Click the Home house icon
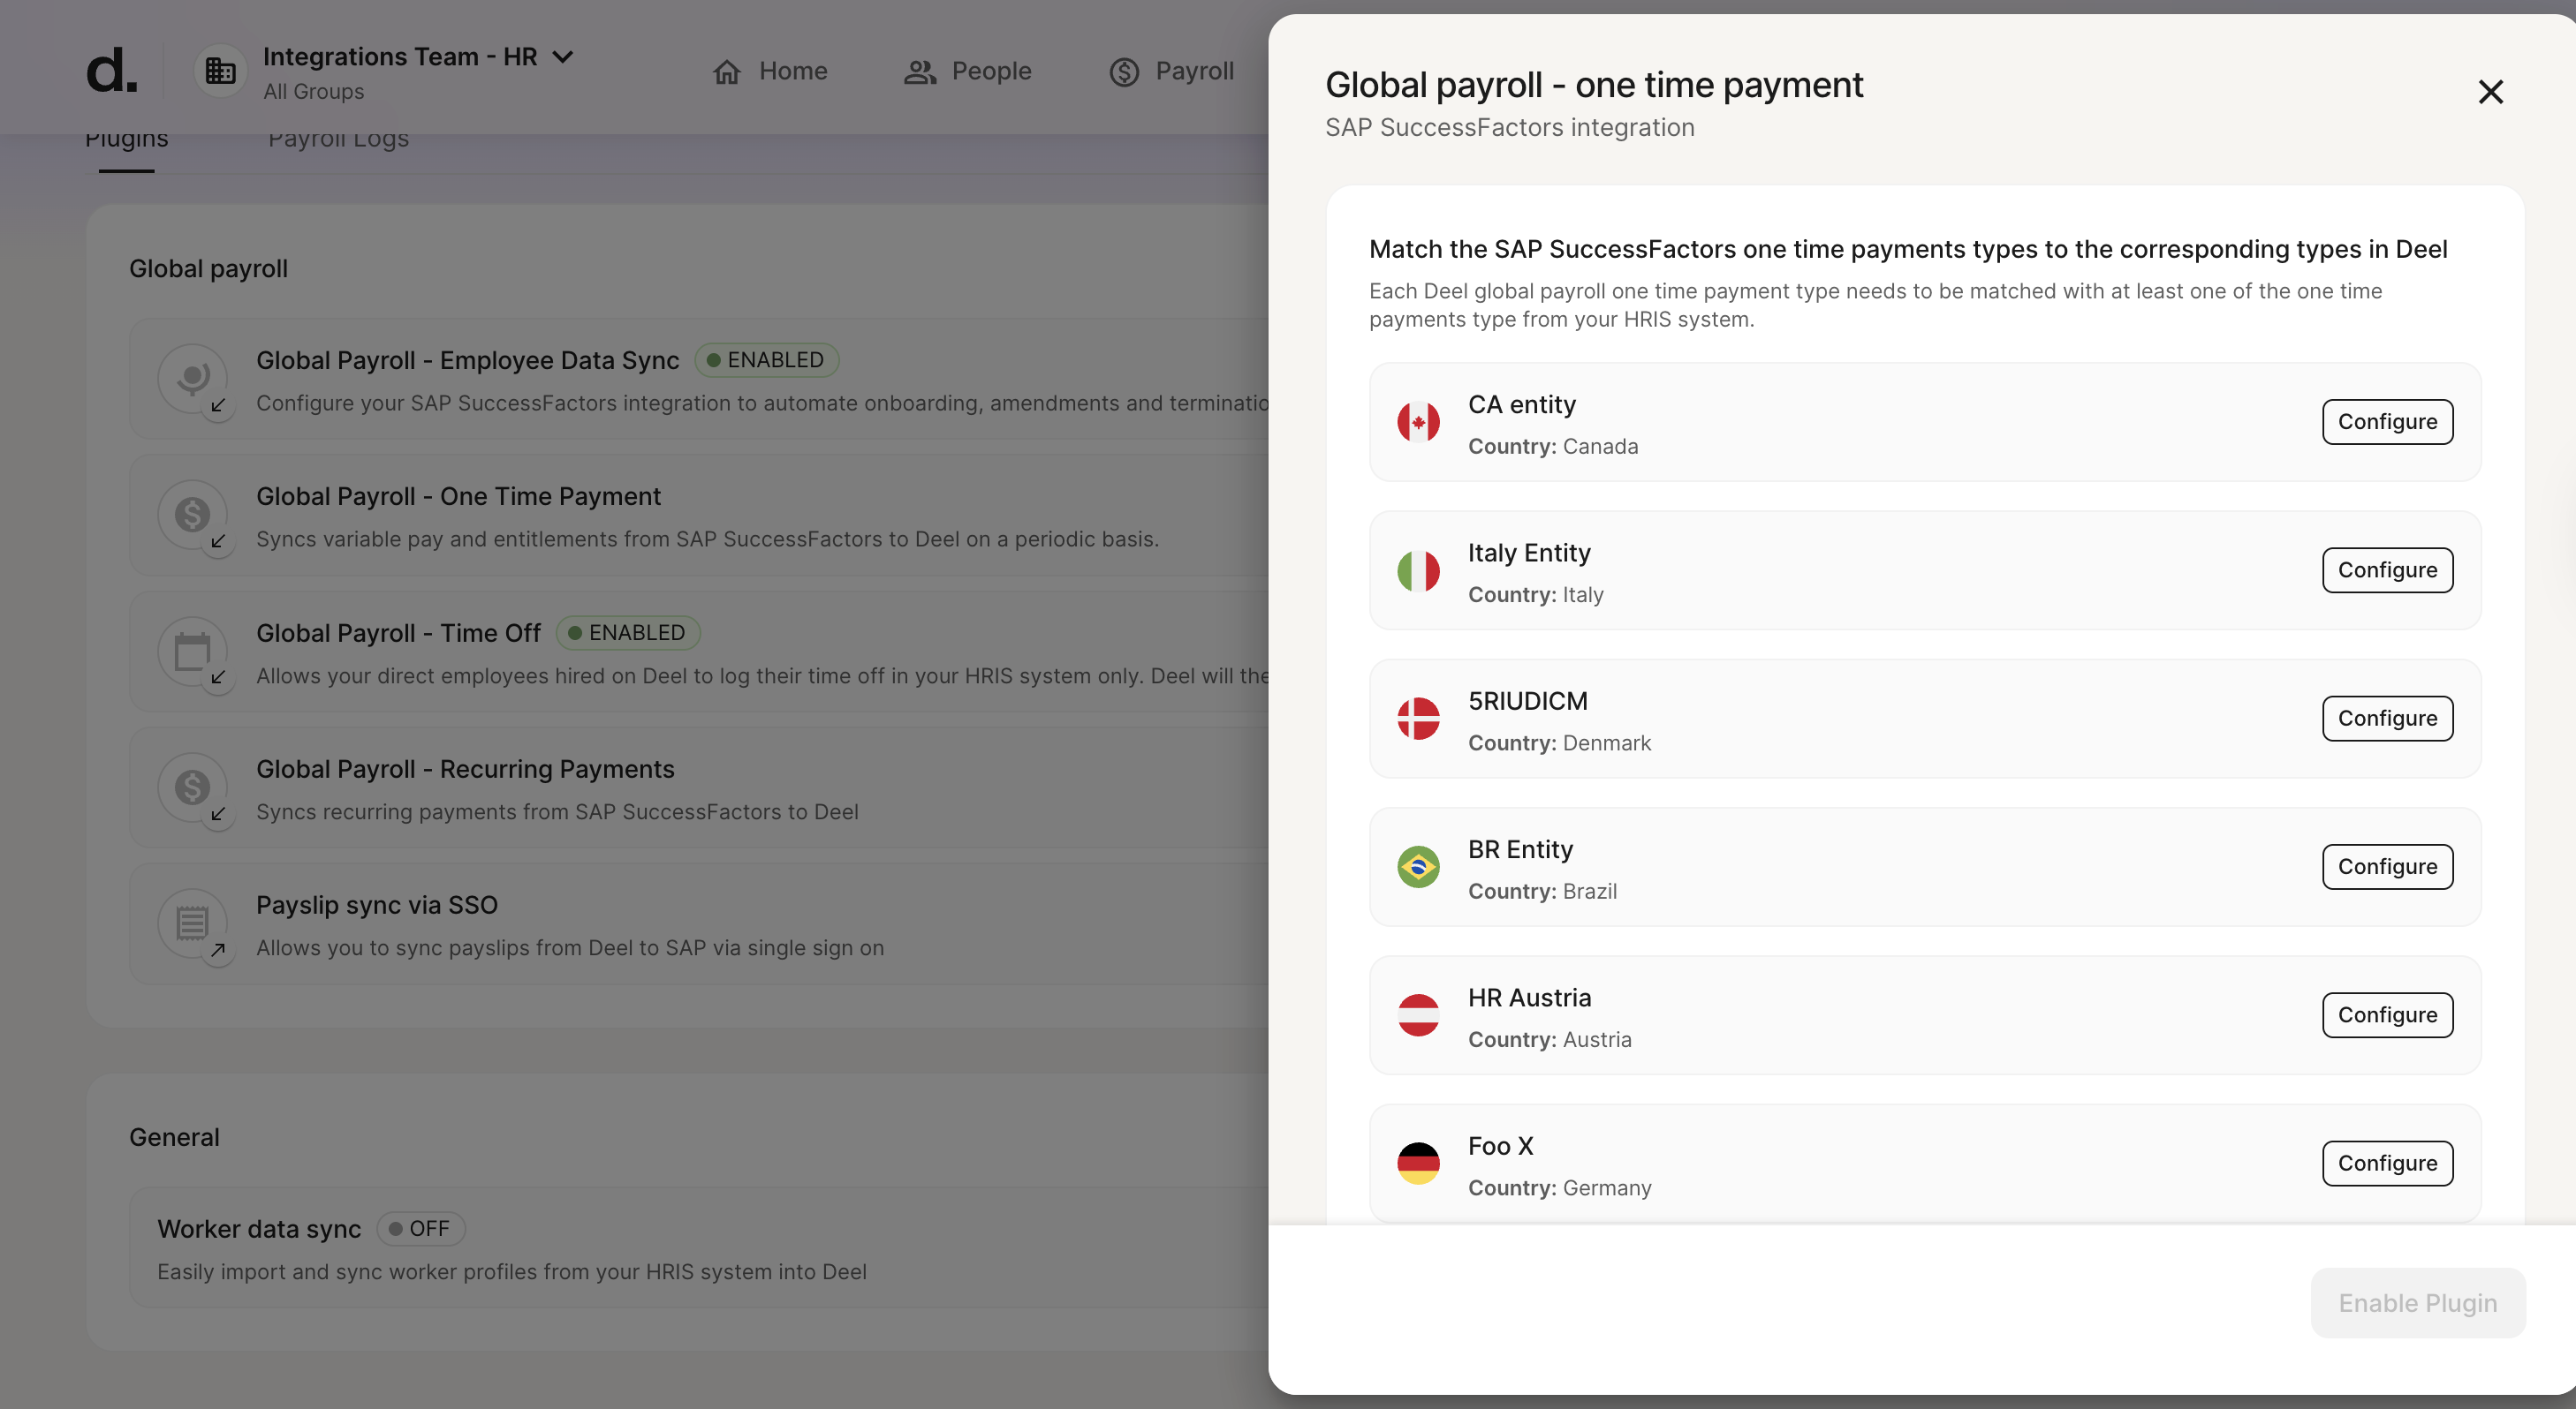This screenshot has height=1409, width=2576. (x=727, y=72)
